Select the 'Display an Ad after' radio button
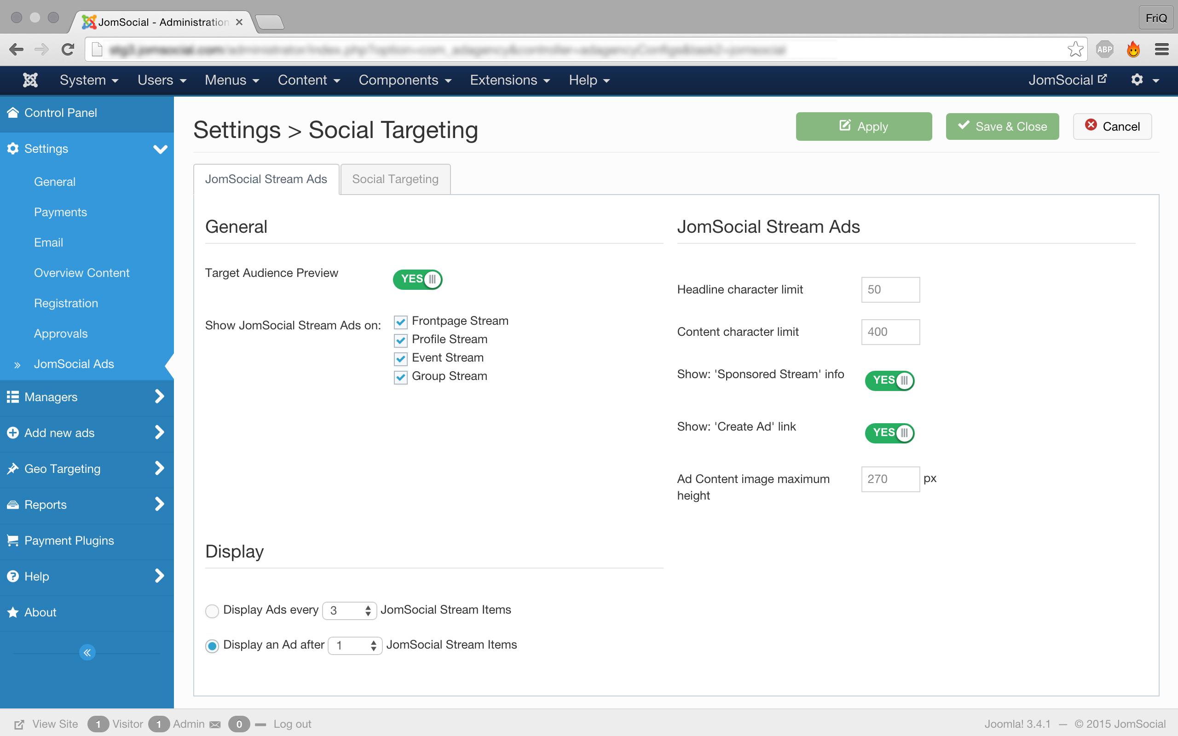This screenshot has width=1178, height=736. (x=212, y=646)
